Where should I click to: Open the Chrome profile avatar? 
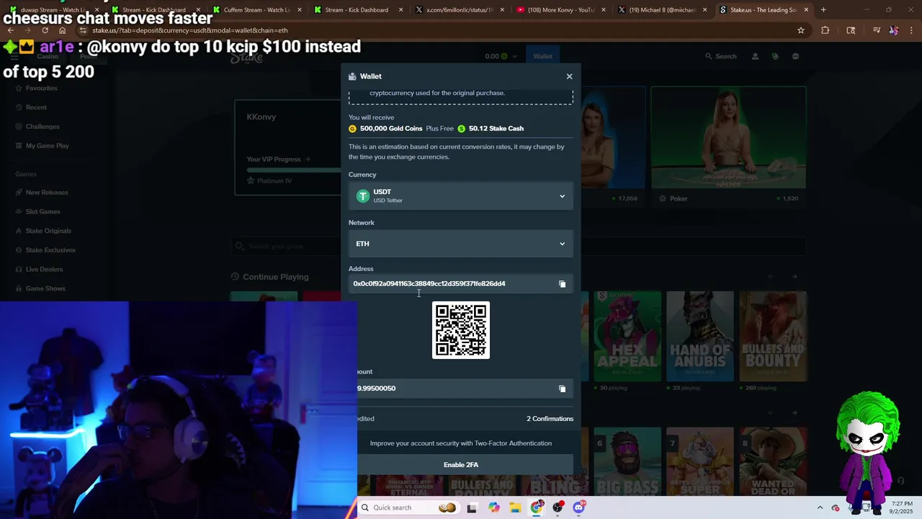point(893,30)
